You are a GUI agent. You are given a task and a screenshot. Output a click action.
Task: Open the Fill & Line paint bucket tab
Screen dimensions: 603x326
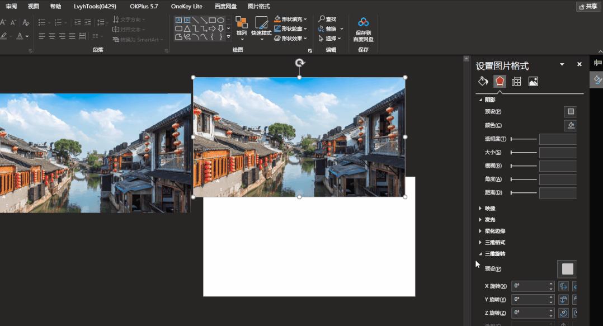coord(483,82)
